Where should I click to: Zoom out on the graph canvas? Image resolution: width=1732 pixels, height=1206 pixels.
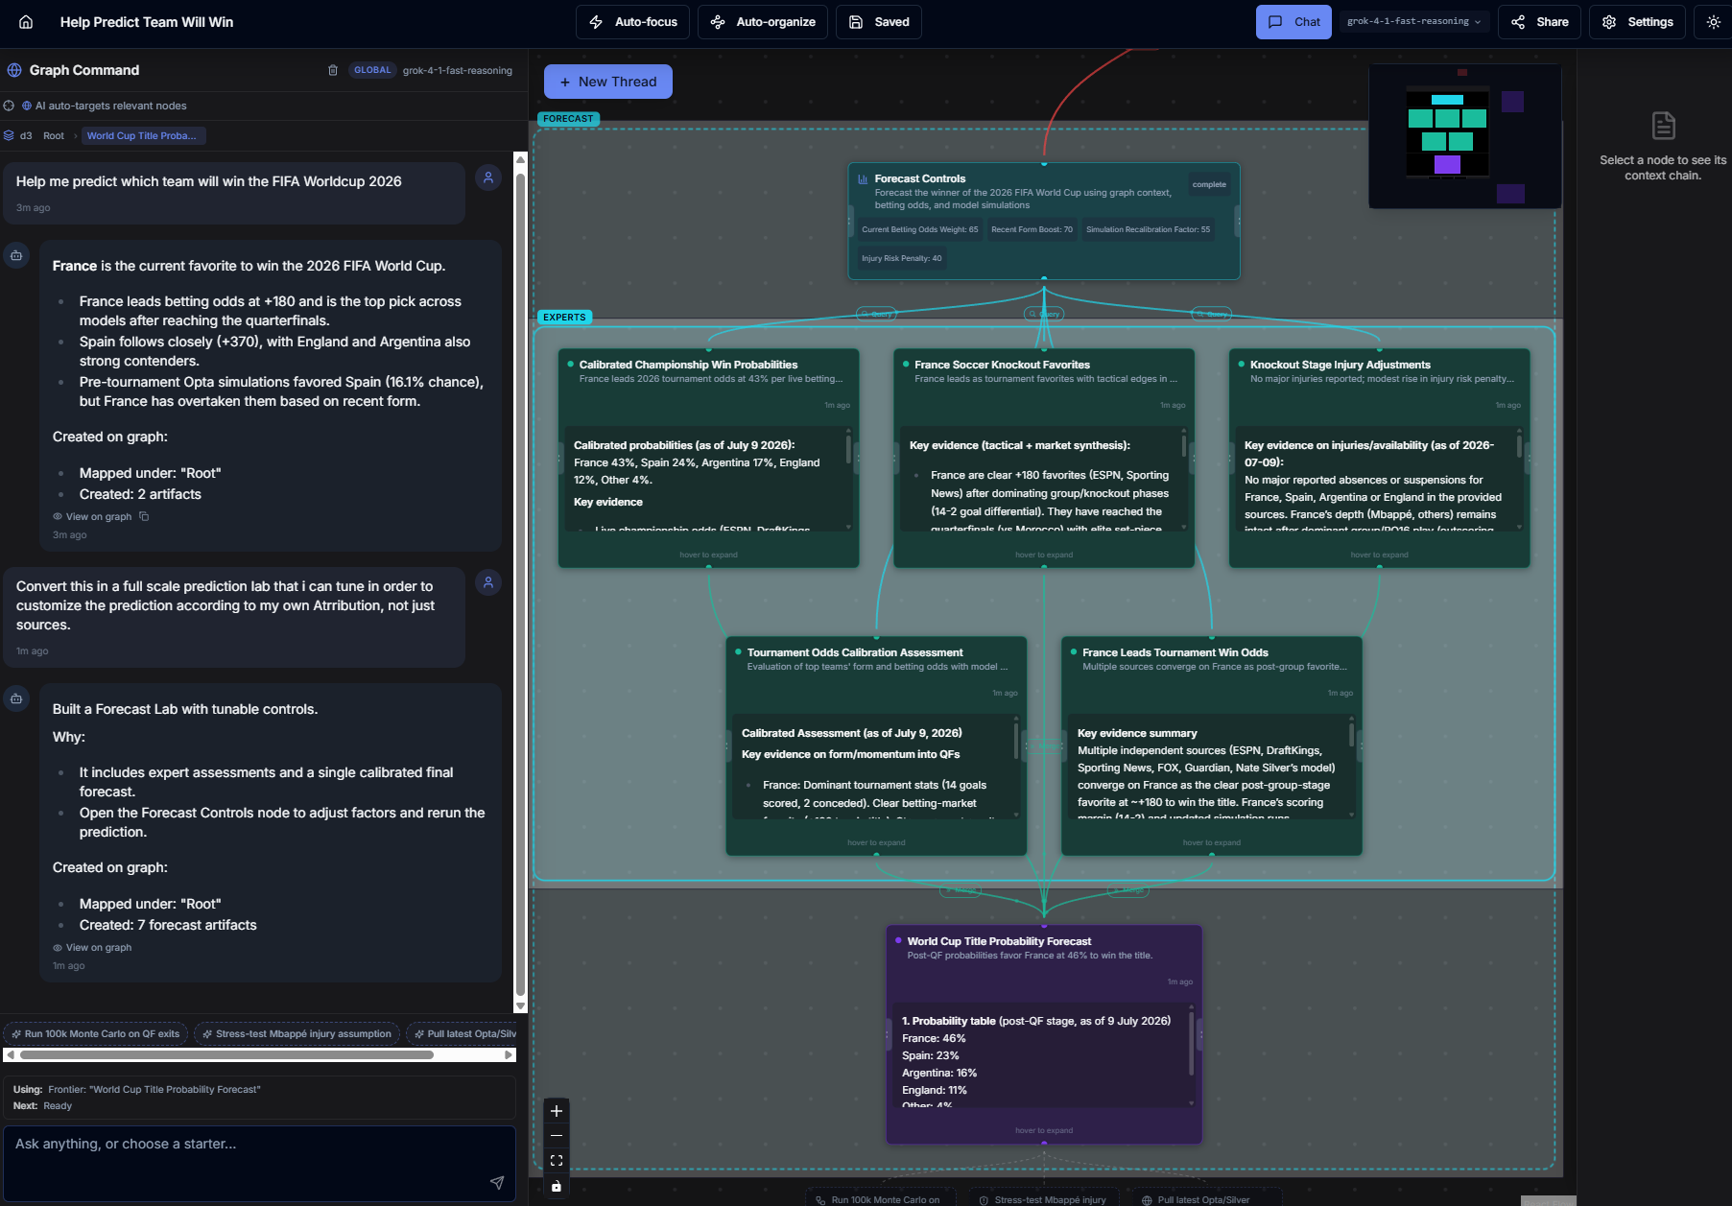click(x=557, y=1136)
